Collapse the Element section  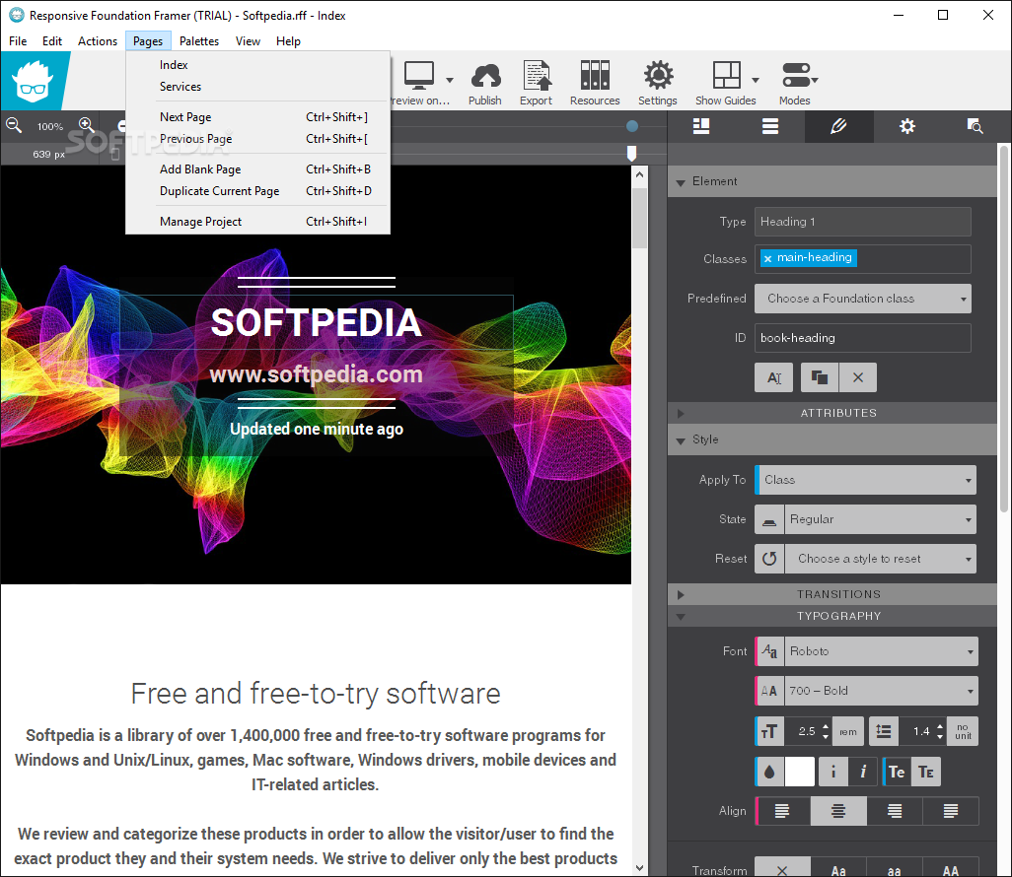pyautogui.click(x=681, y=182)
